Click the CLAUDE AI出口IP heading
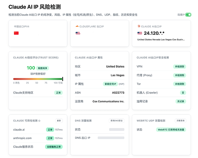Screen dimensions: 198x158 151,27
